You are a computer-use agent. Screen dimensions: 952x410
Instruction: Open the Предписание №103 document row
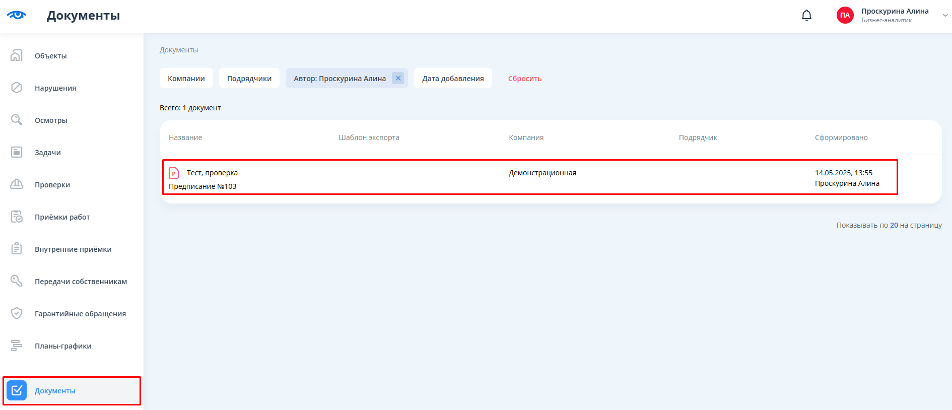point(202,186)
